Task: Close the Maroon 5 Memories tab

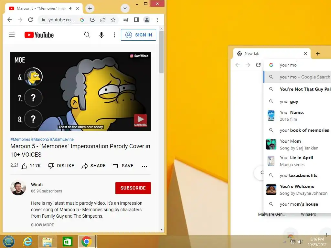Action: pos(78,8)
